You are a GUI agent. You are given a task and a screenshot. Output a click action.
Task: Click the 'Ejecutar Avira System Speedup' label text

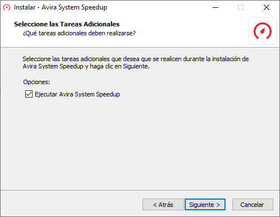click(77, 94)
